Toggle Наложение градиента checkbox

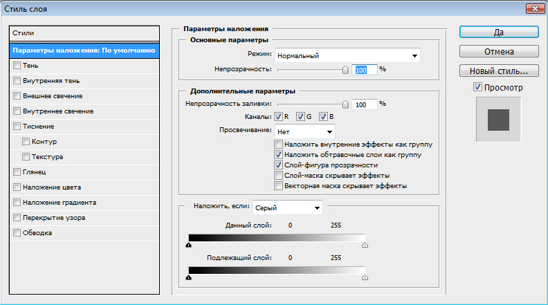coord(17,202)
